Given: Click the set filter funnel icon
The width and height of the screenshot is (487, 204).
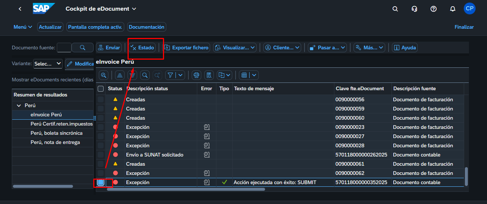Looking at the screenshot, I should [170, 75].
